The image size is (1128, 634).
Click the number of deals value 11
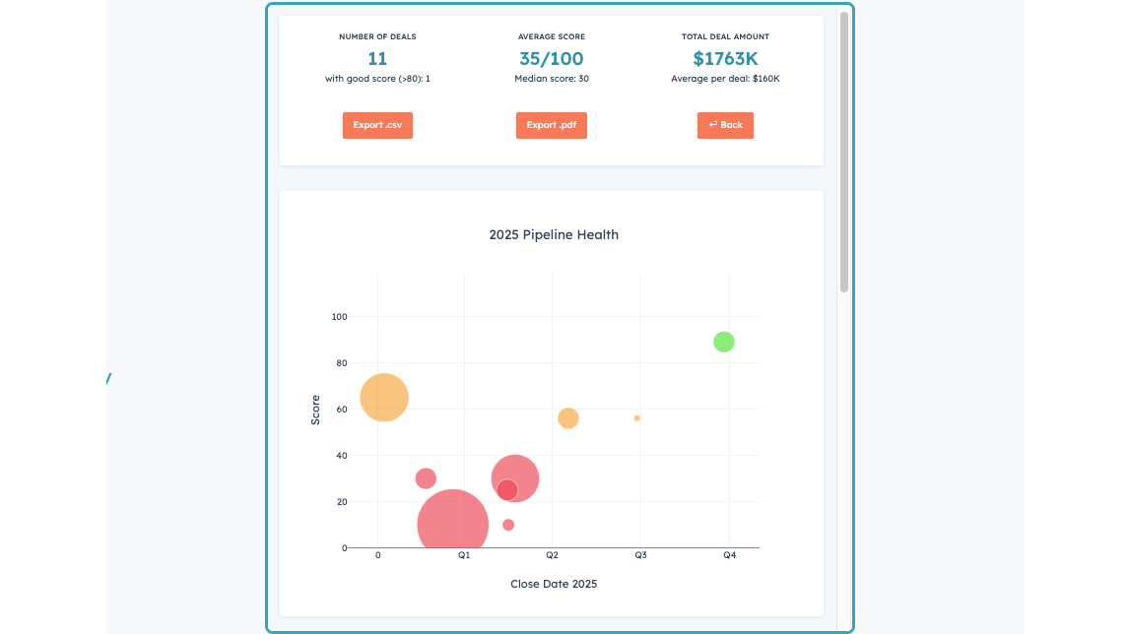[377, 59]
